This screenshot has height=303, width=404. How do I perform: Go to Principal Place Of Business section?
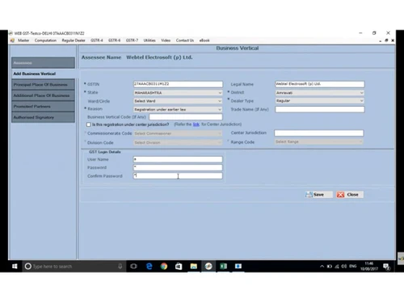click(x=43, y=85)
